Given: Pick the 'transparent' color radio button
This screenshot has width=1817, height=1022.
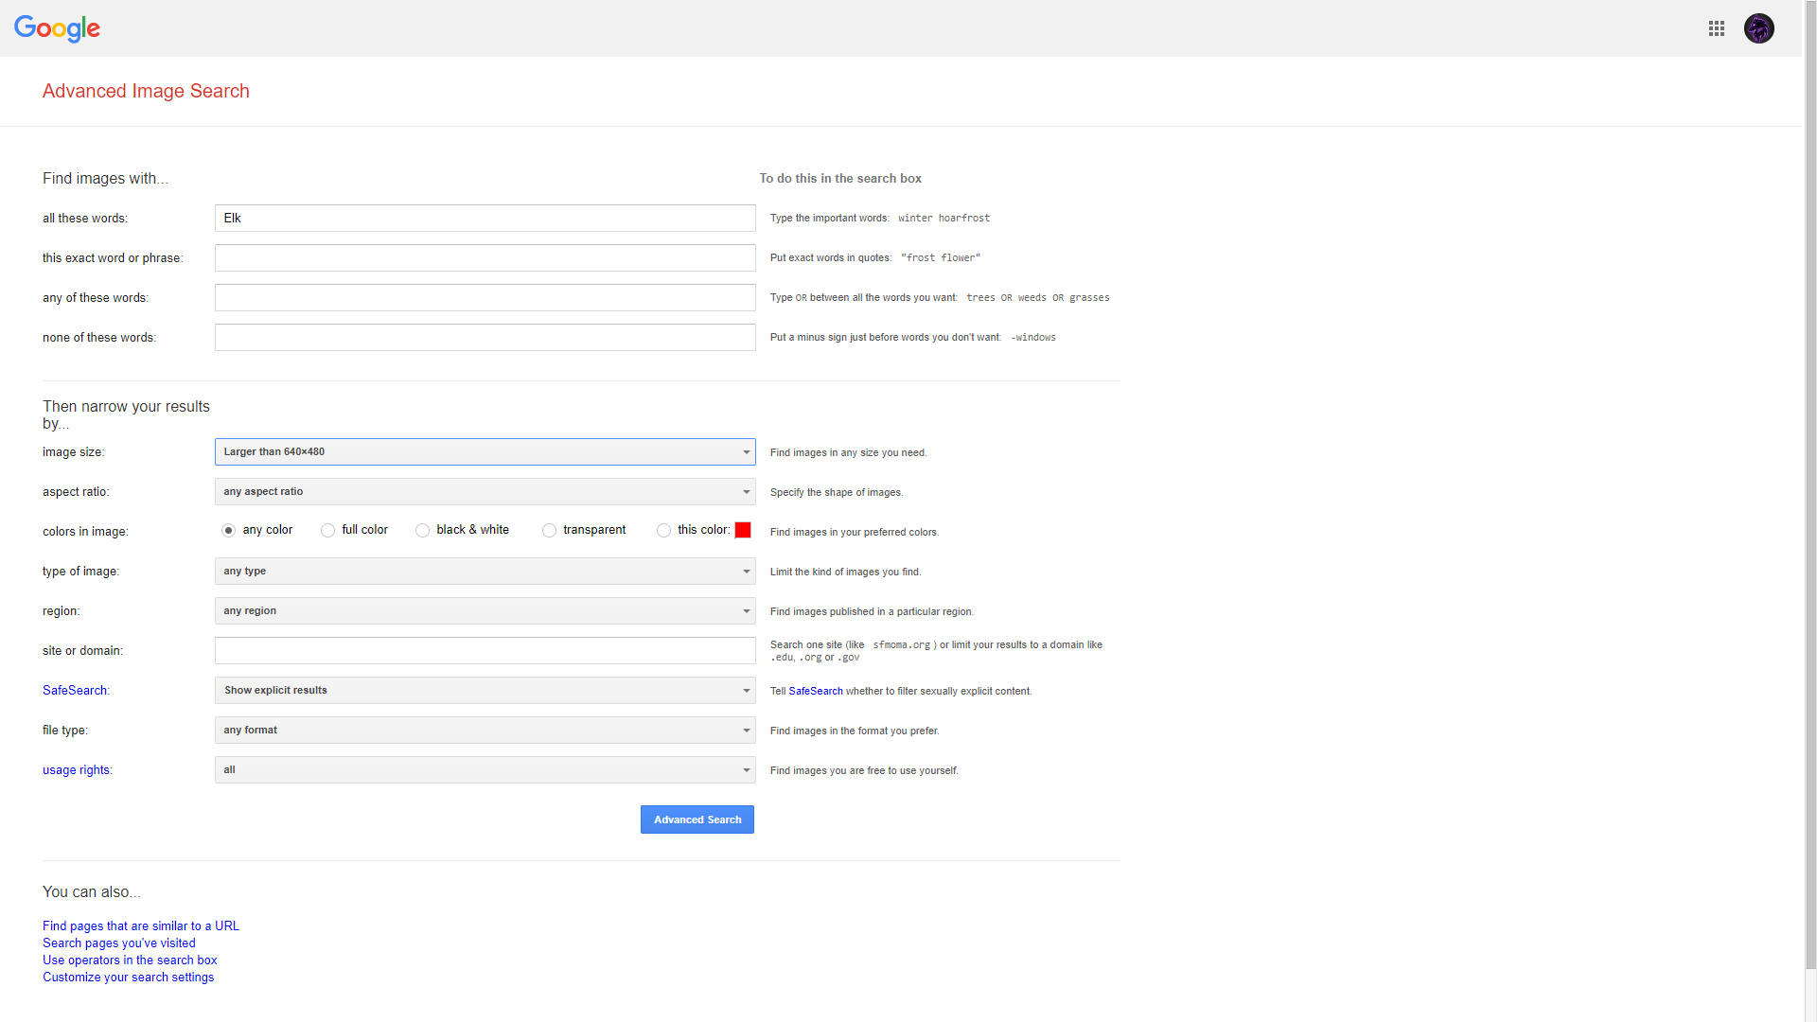Looking at the screenshot, I should [549, 530].
